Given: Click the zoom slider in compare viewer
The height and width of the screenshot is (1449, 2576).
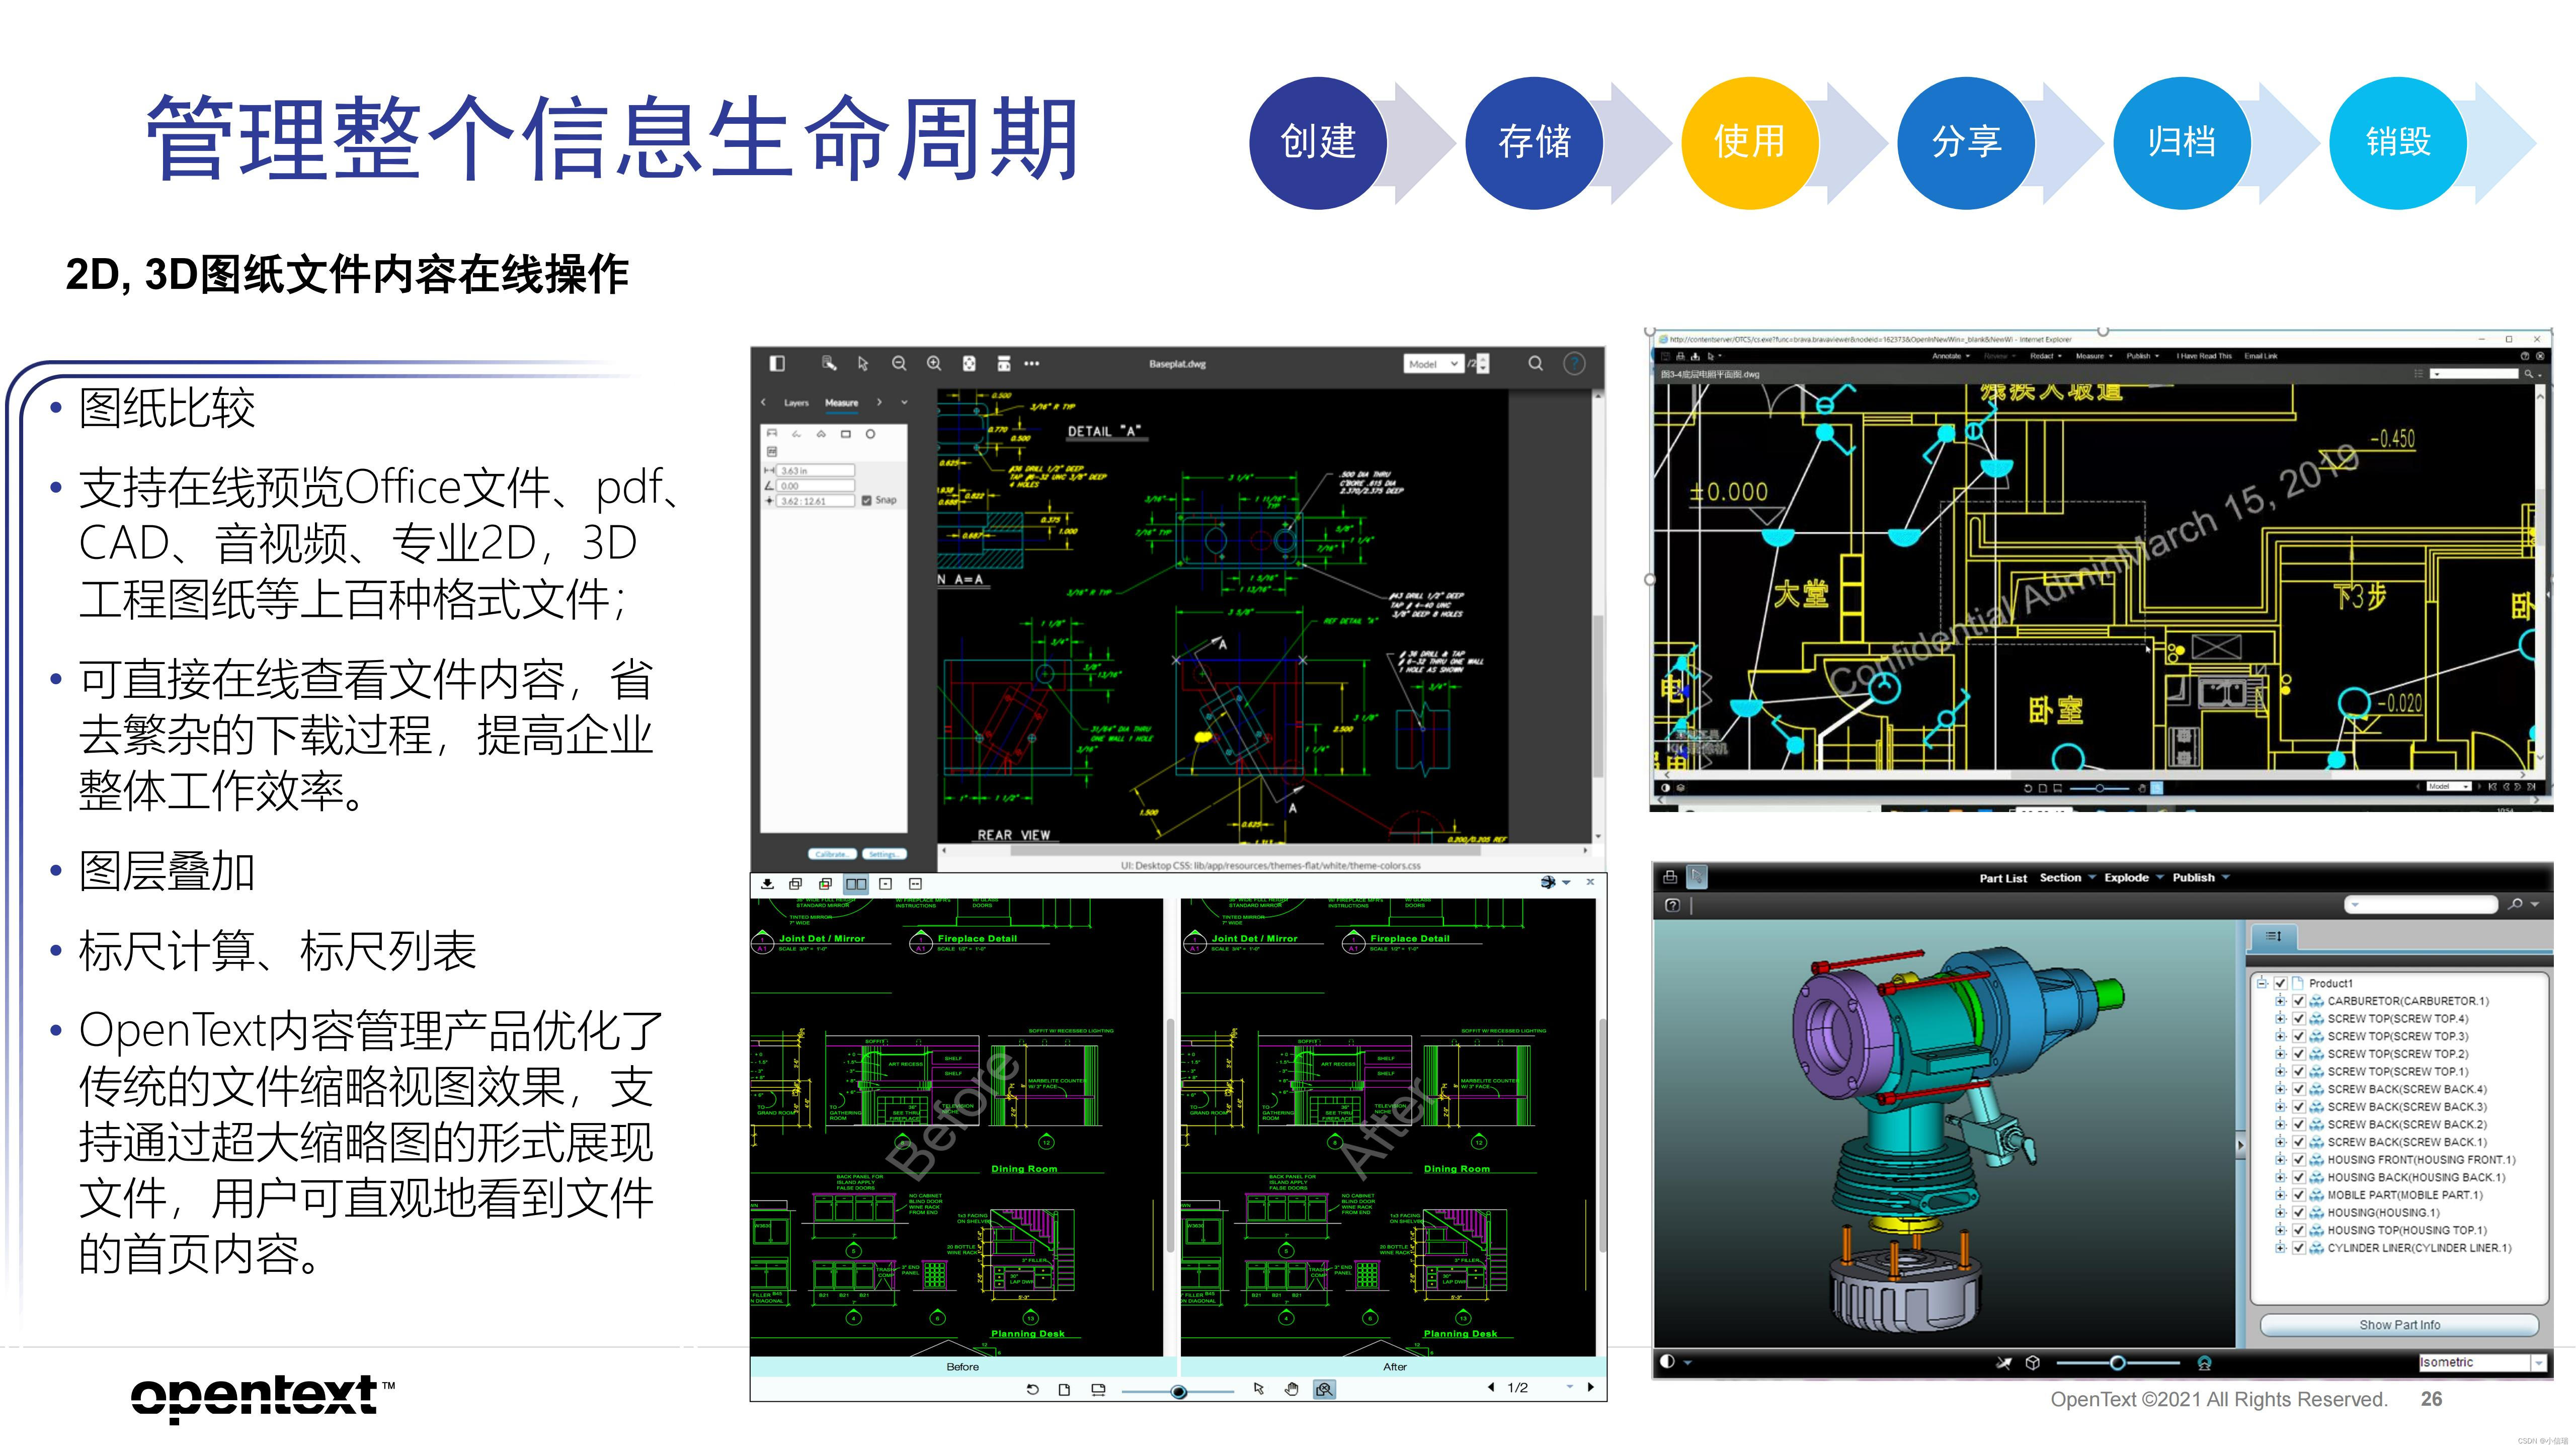Looking at the screenshot, I should point(1178,1390).
